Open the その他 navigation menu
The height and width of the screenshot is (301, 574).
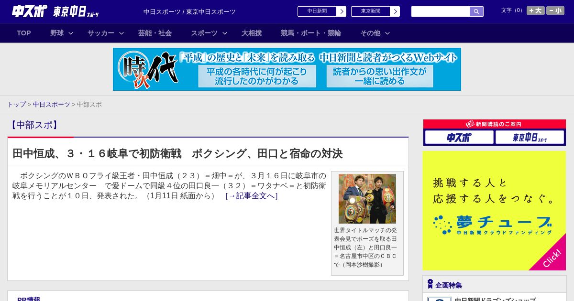coord(370,33)
